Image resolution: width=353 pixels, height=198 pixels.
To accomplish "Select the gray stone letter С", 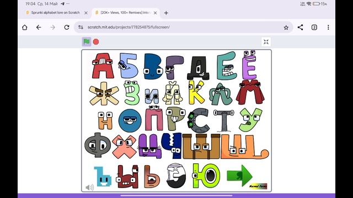I will (x=199, y=120).
